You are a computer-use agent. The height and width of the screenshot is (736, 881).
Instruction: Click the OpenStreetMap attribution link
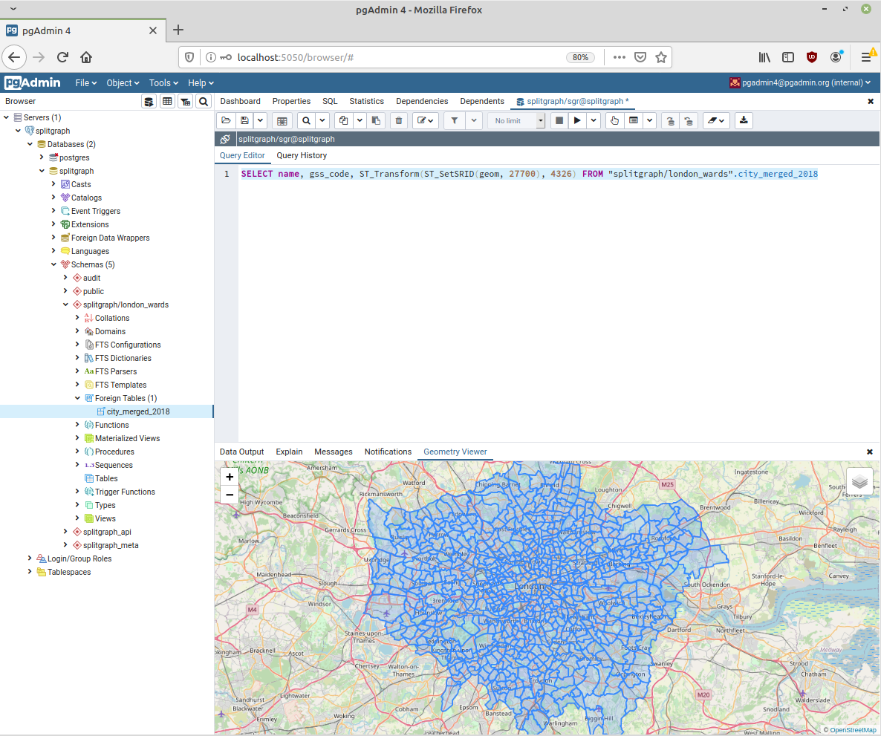[x=852, y=730]
